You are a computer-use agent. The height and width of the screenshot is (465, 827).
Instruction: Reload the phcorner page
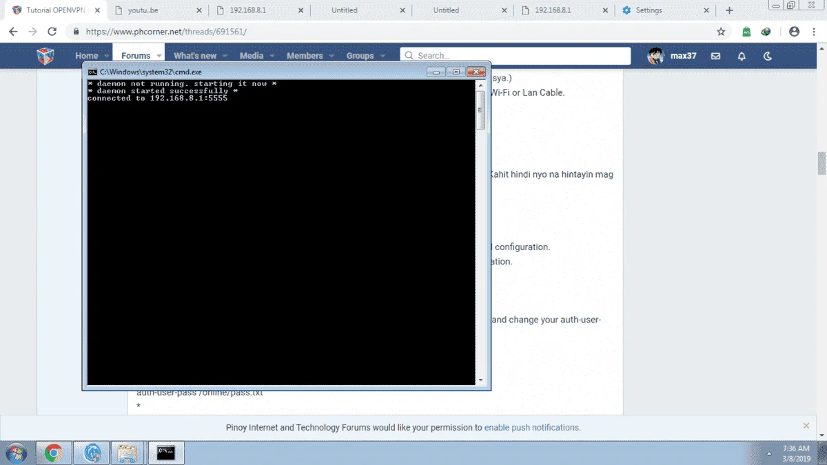pyautogui.click(x=52, y=32)
